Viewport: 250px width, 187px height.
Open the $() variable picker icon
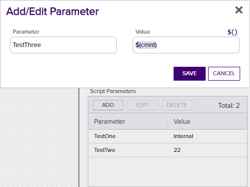(232, 32)
